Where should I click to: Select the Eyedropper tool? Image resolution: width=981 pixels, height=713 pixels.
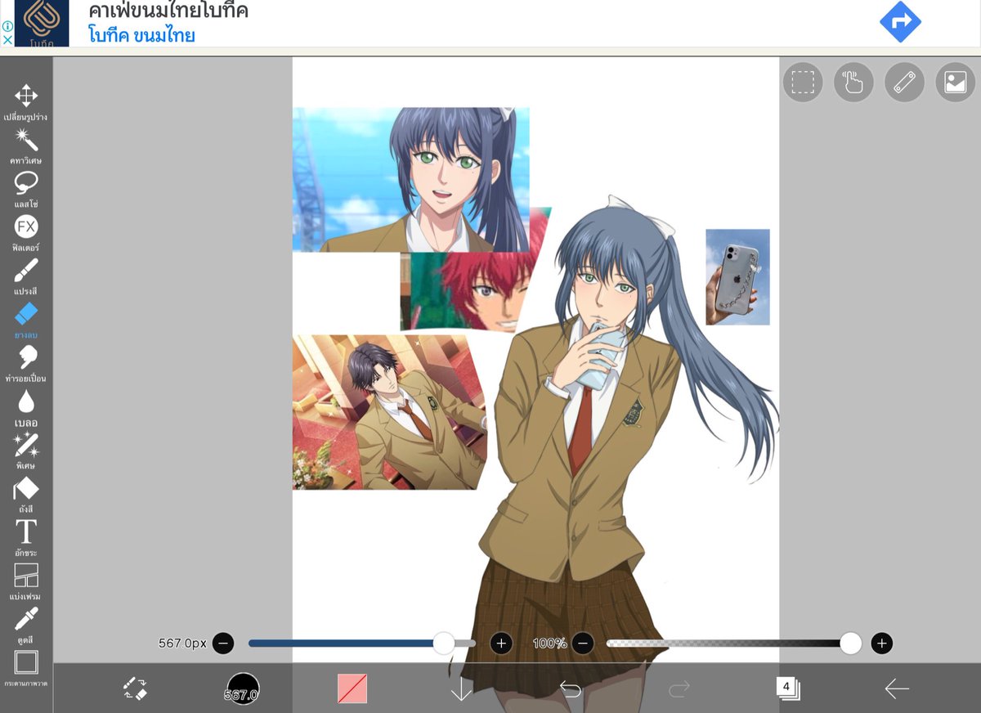26,624
